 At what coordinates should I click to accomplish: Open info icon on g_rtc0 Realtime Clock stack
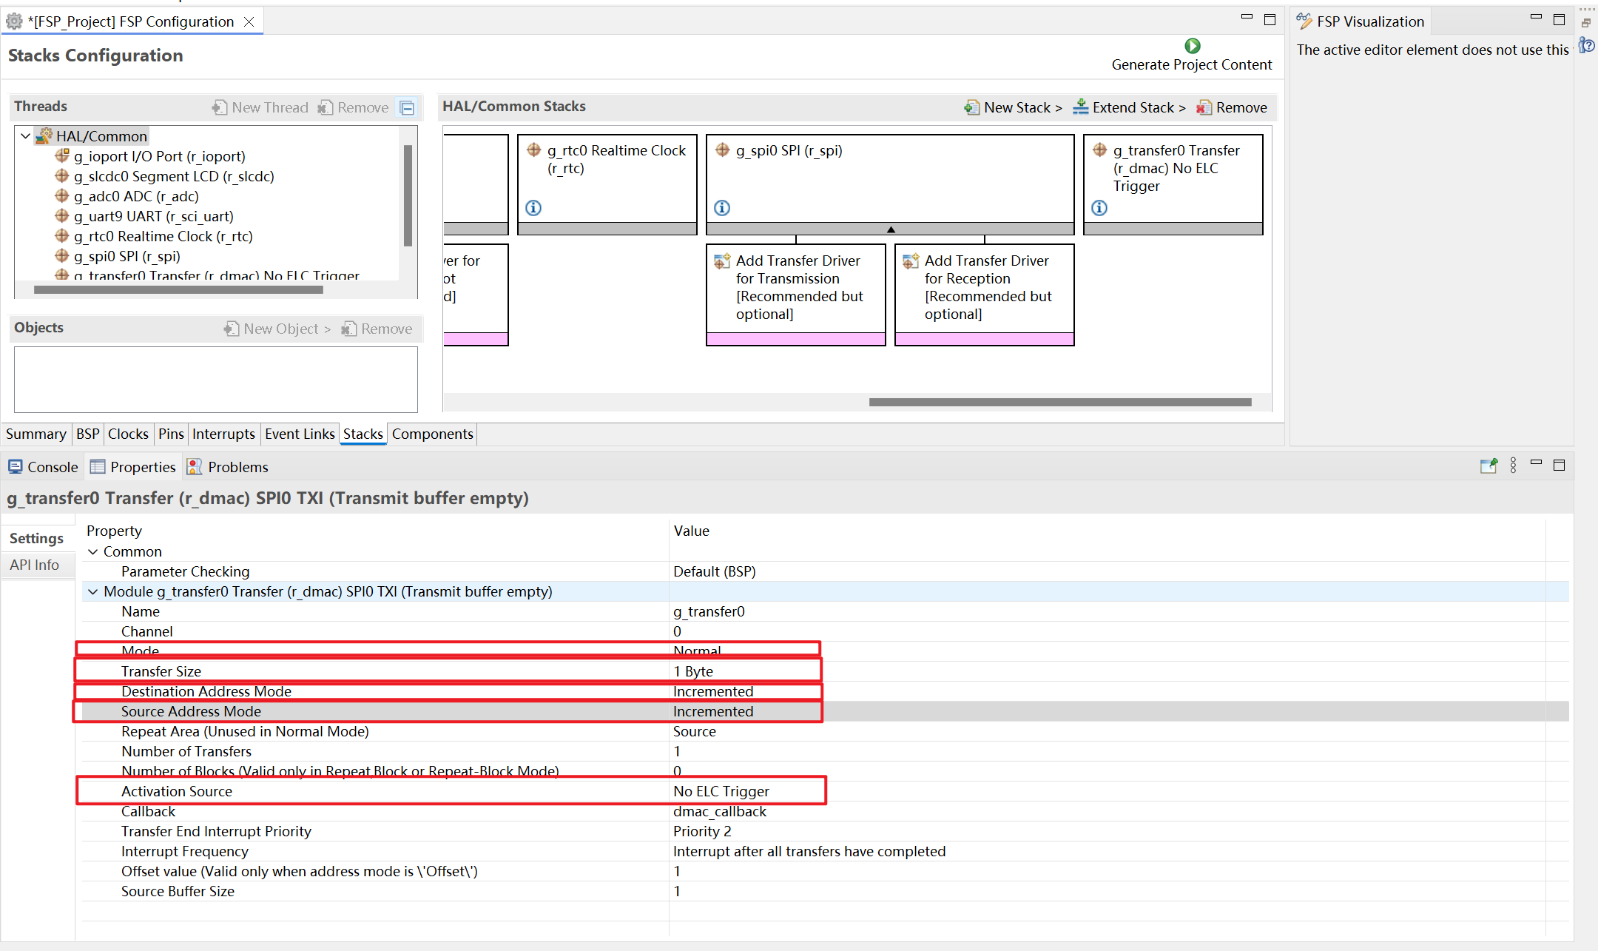(x=533, y=208)
